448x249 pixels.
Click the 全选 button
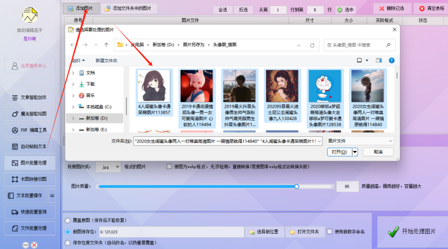[223, 10]
